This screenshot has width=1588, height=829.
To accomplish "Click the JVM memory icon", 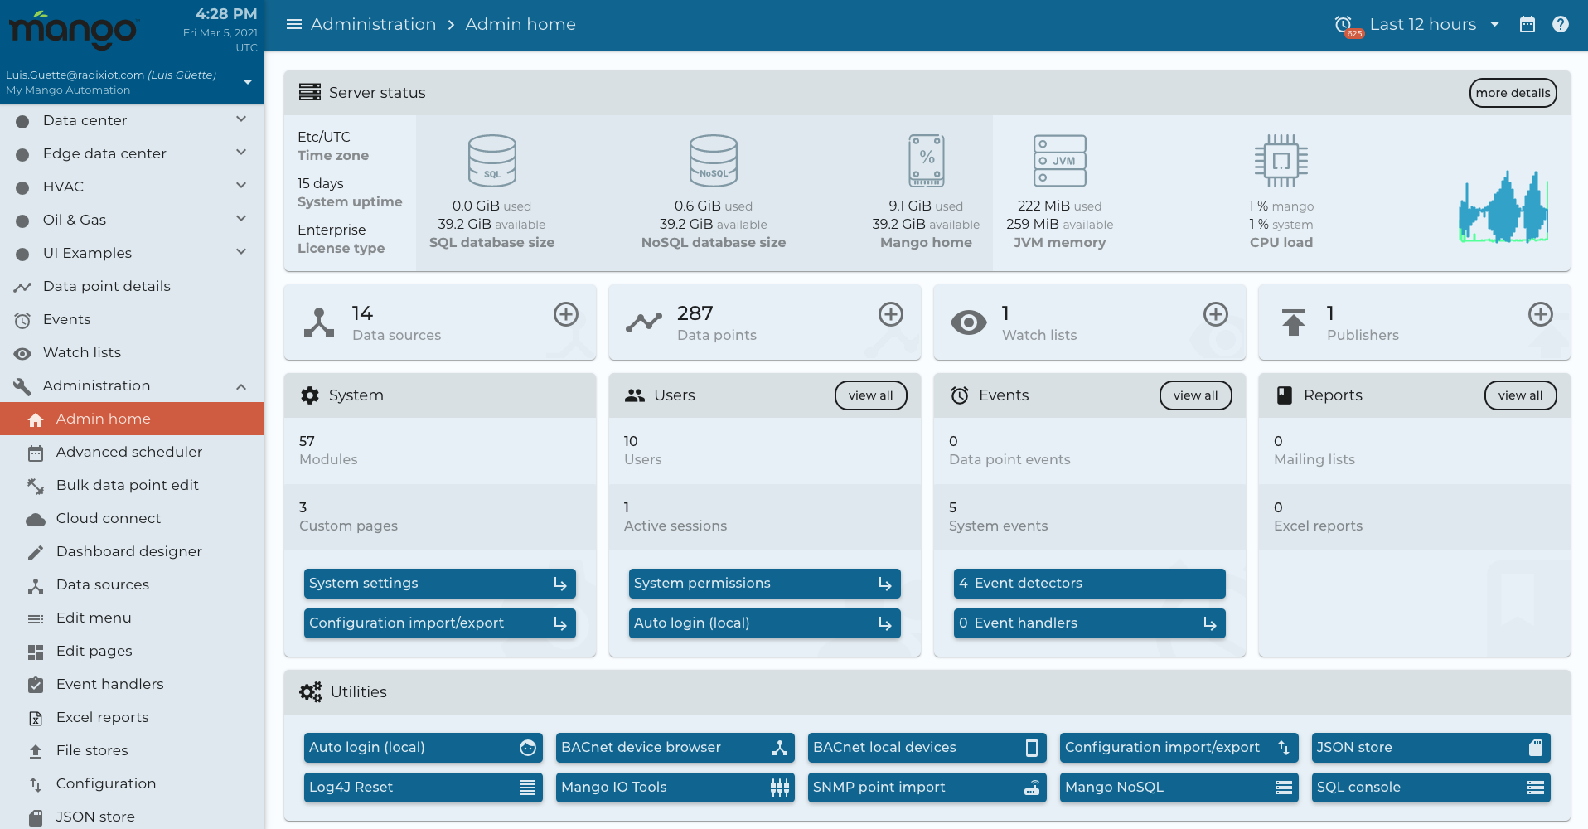I will click(1060, 160).
